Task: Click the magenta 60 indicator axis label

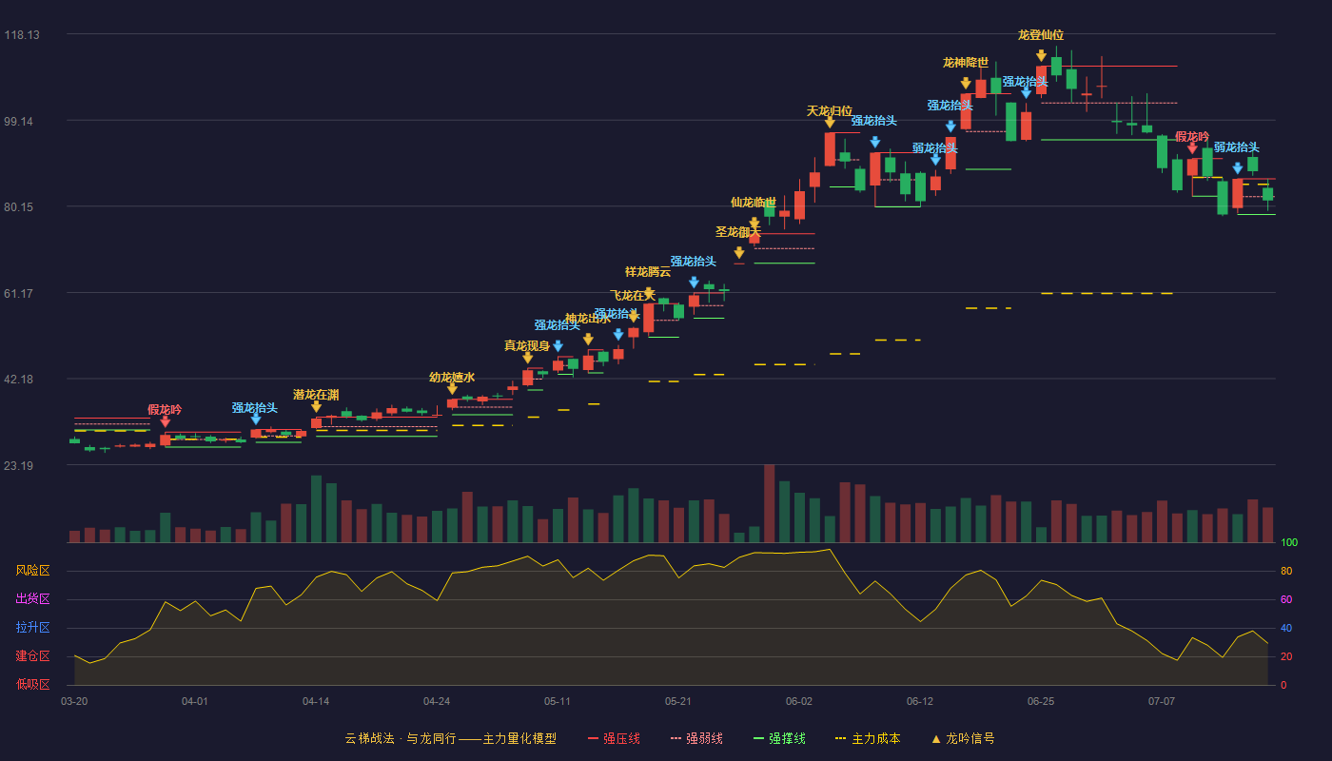Action: [1286, 599]
